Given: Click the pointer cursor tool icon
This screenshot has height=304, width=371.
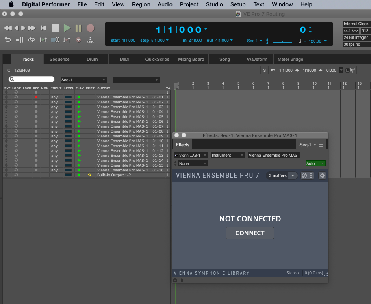Looking at the screenshot, I should [x=352, y=70].
